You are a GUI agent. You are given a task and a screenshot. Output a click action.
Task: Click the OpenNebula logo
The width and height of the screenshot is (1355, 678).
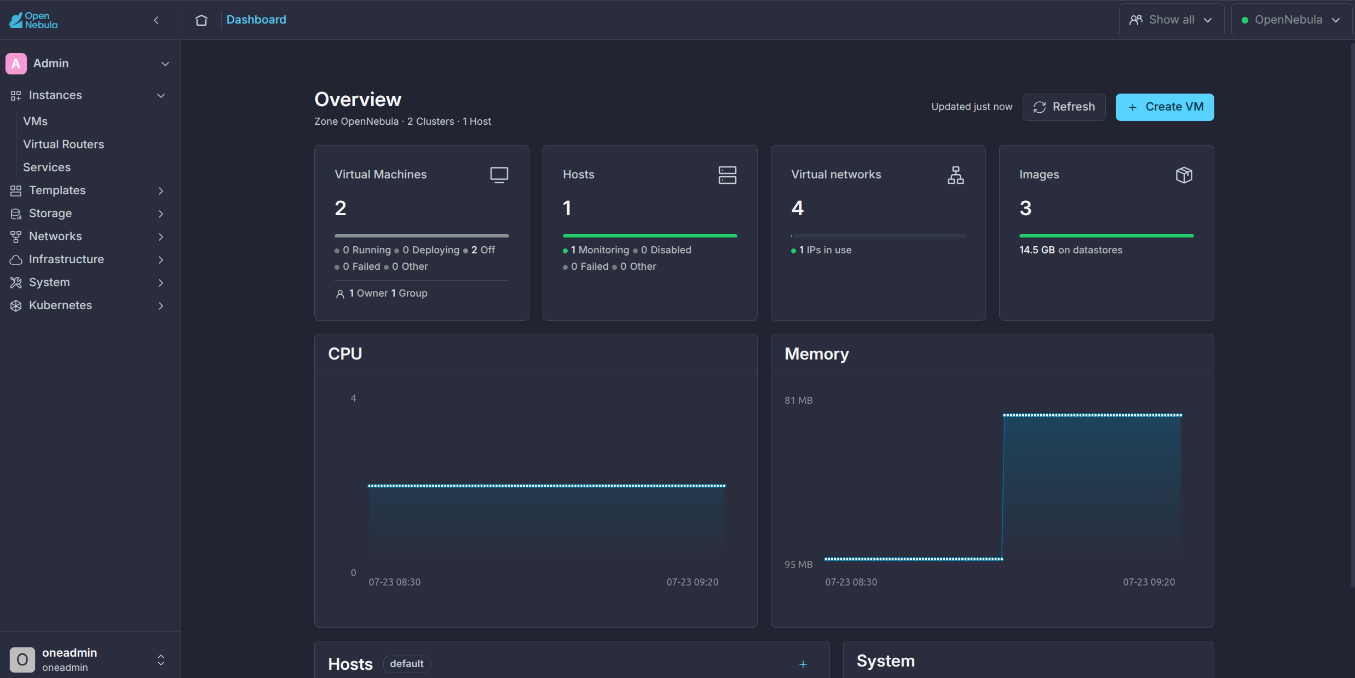[33, 20]
